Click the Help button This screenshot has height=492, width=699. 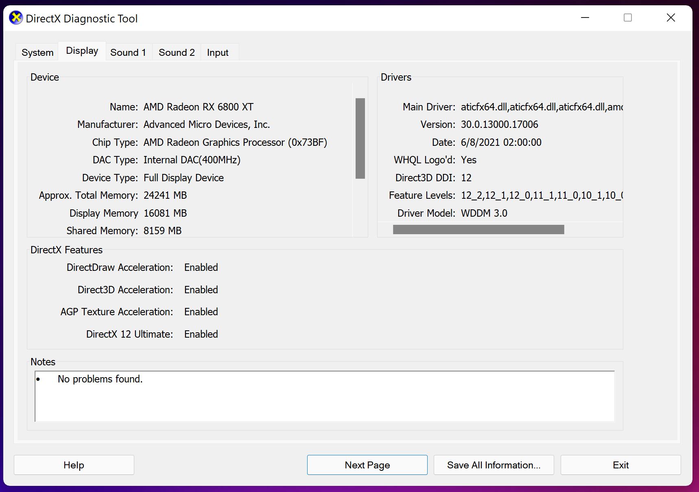(74, 465)
